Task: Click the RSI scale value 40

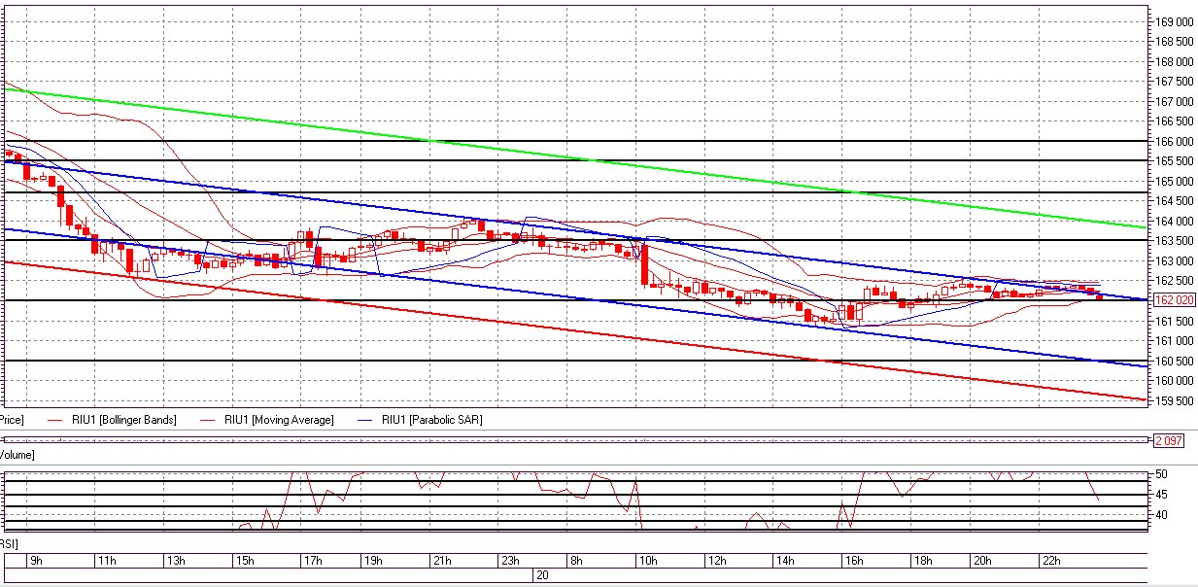Action: [x=1162, y=514]
